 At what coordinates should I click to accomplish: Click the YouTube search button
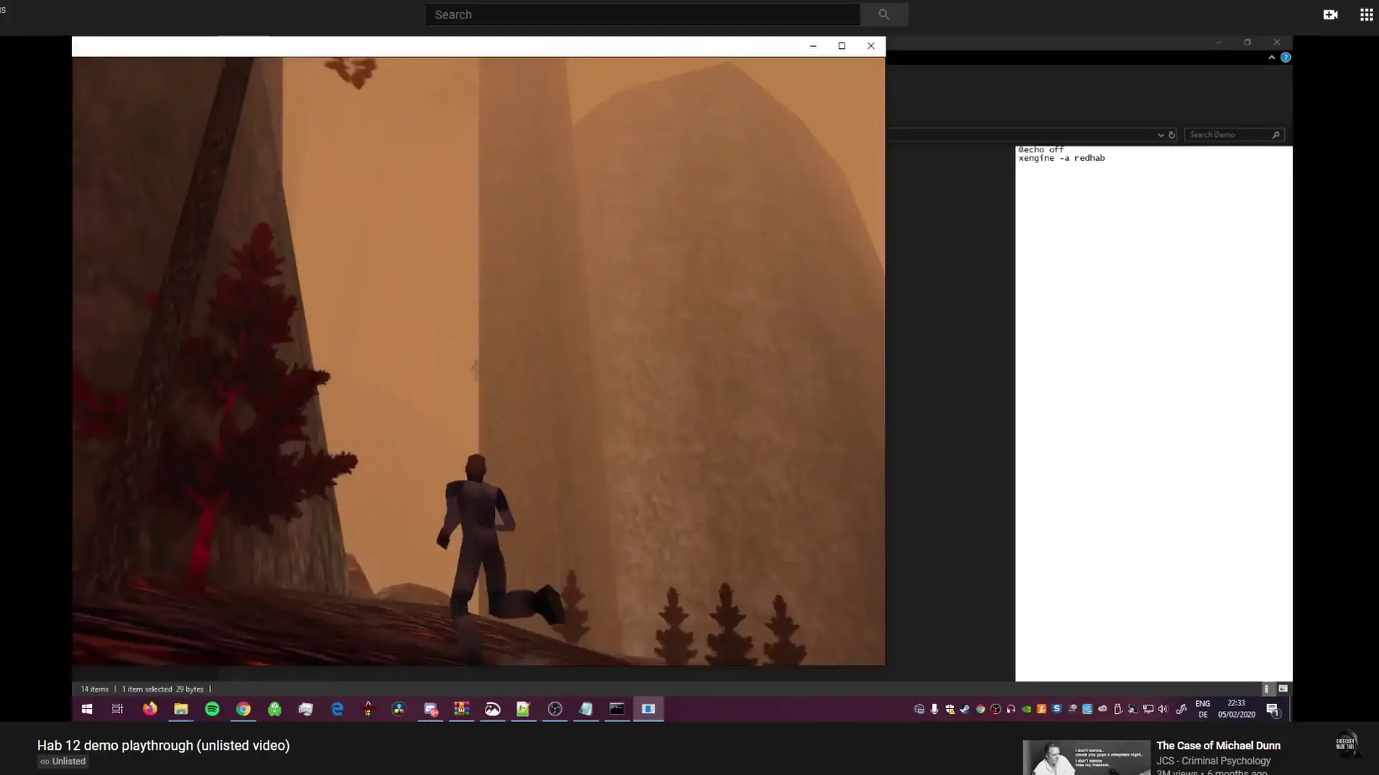coord(883,14)
